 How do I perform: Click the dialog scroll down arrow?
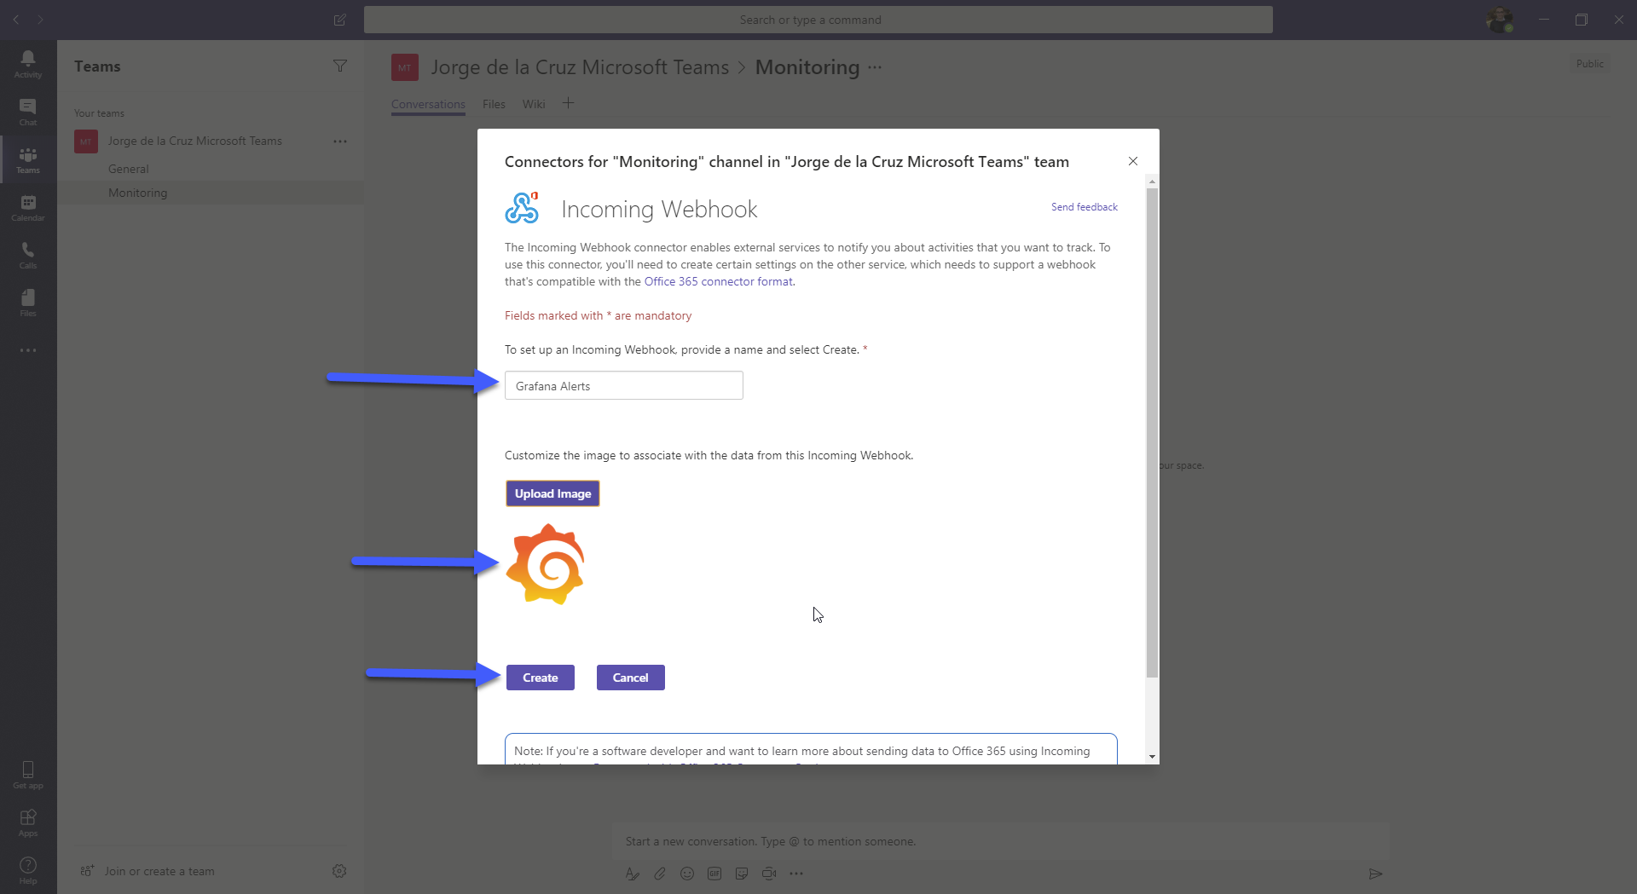click(1152, 757)
